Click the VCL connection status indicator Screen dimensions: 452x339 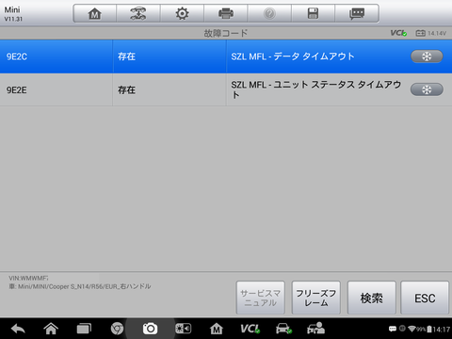point(398,33)
